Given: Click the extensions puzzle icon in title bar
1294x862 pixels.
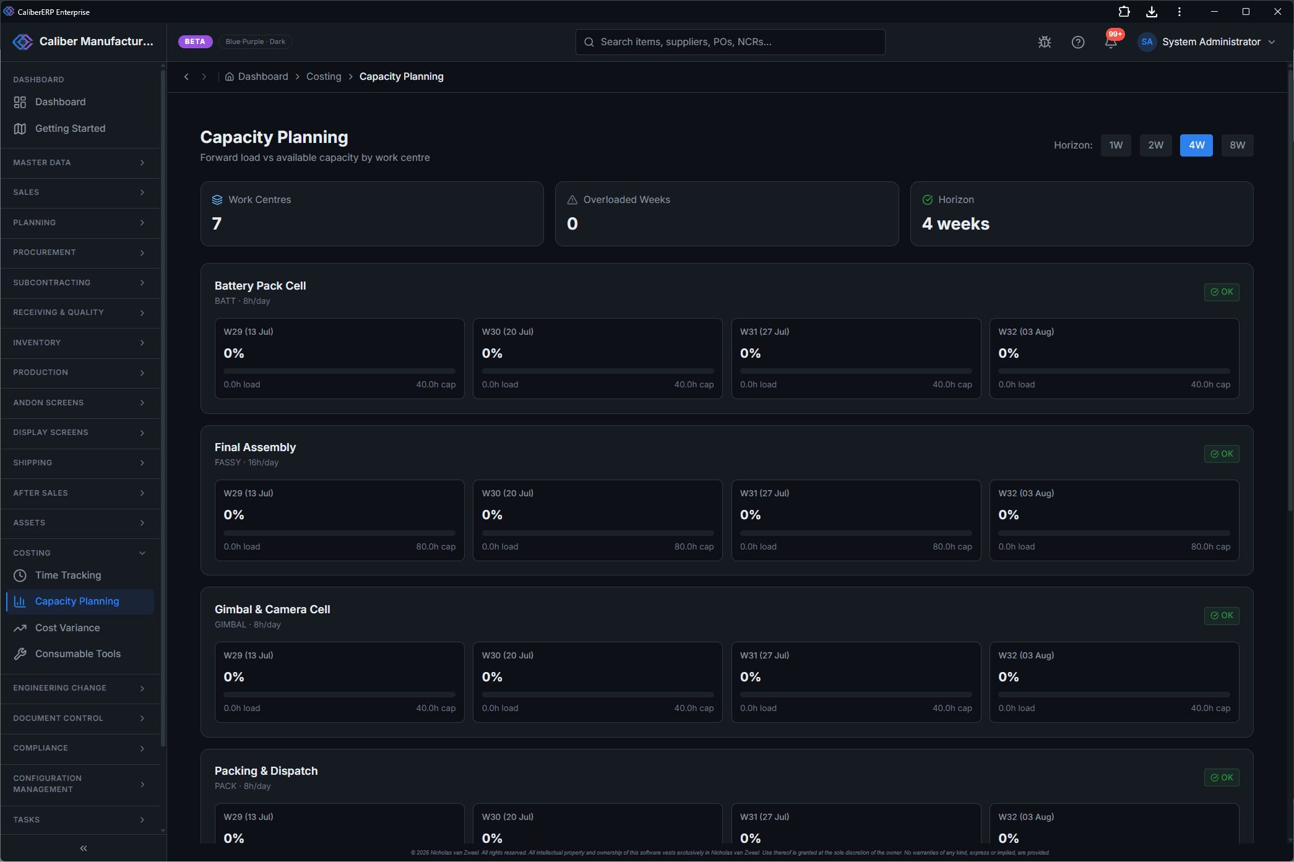Looking at the screenshot, I should [x=1124, y=12].
